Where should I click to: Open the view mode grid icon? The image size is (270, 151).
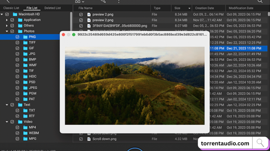point(78,1)
